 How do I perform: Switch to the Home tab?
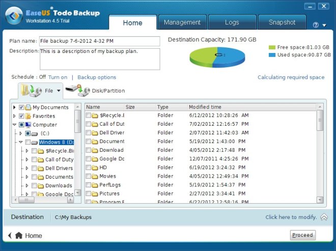point(133,22)
